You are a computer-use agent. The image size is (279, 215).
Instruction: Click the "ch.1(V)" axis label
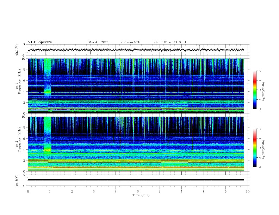(17, 50)
